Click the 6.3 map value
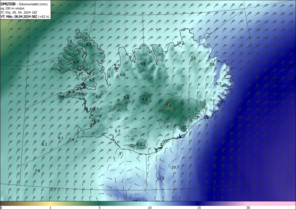 pyautogui.click(x=96, y=121)
